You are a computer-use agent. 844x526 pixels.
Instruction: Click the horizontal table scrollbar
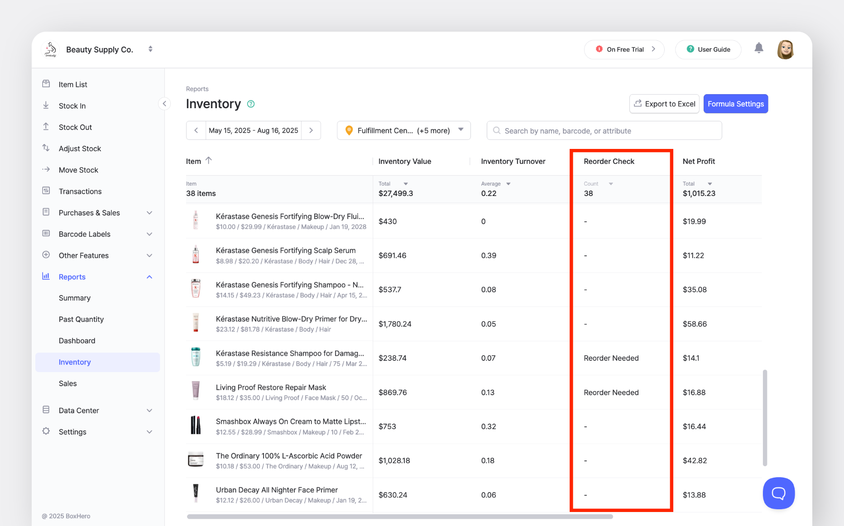point(399,516)
